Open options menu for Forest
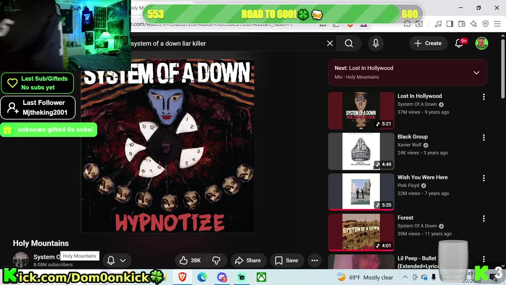Screen dimensions: 506x285 [483, 219]
